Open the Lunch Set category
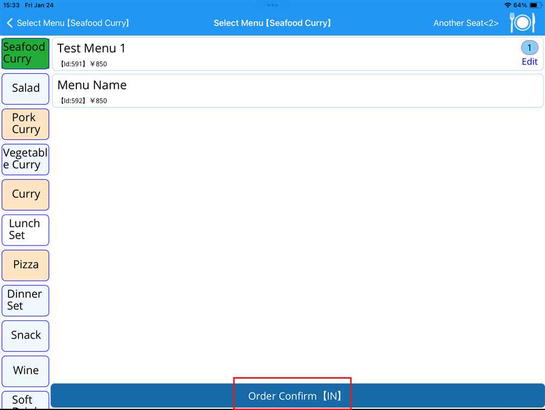This screenshot has width=545, height=410. [x=25, y=230]
